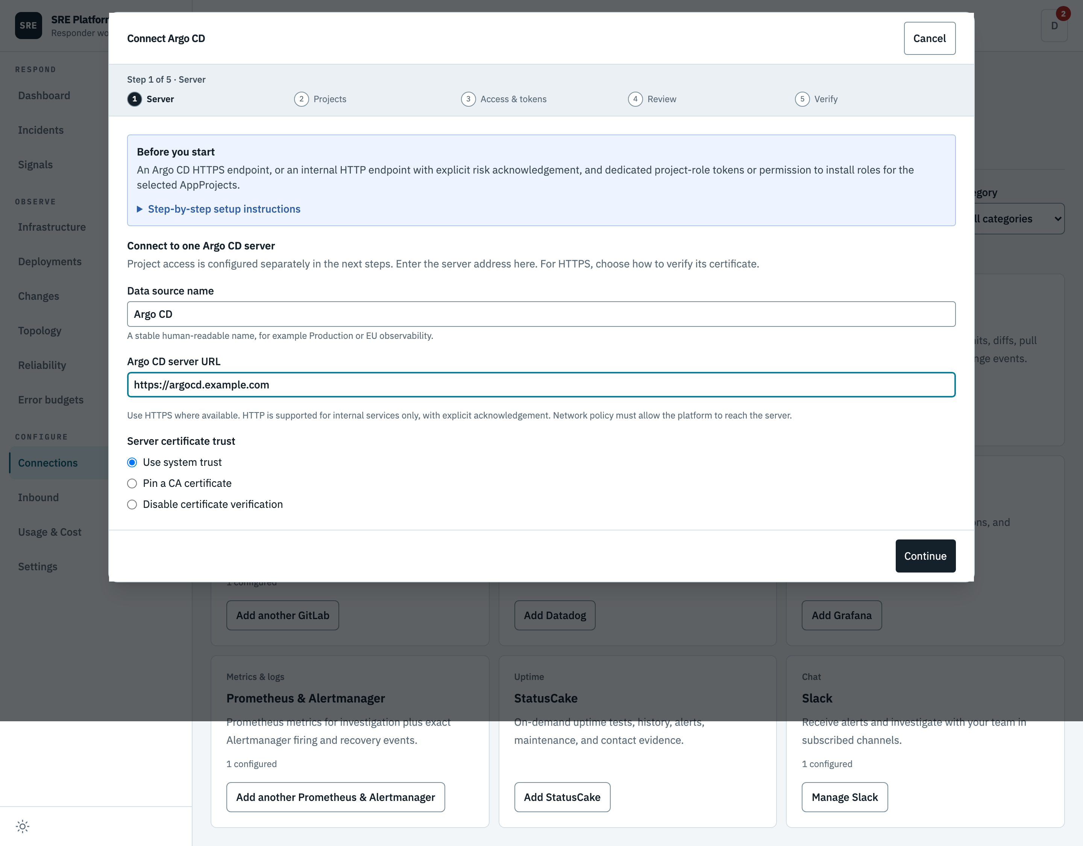Open Incidents in the sidebar

pos(41,130)
